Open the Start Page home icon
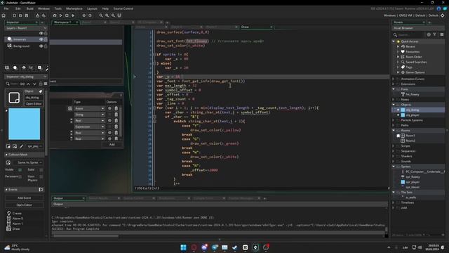The width and height of the screenshot is (449, 253). click(x=4, y=15)
